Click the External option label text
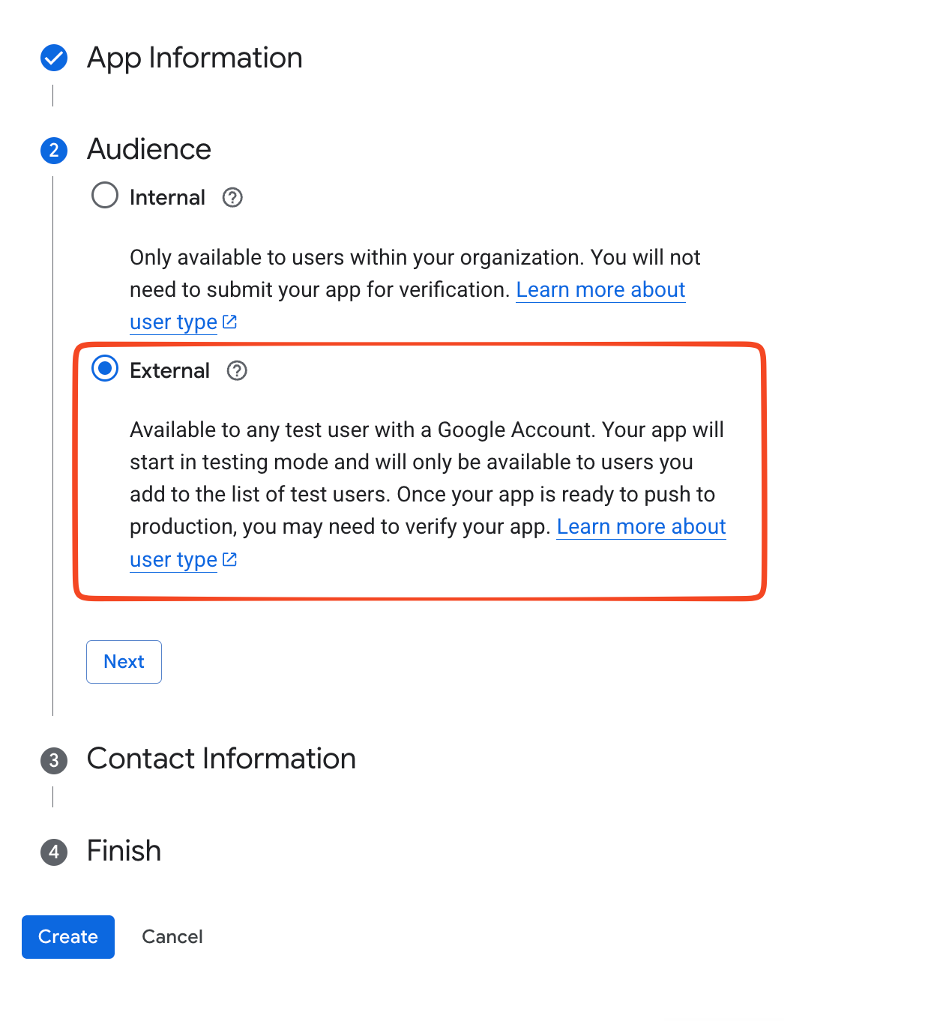The width and height of the screenshot is (937, 1021). click(169, 370)
